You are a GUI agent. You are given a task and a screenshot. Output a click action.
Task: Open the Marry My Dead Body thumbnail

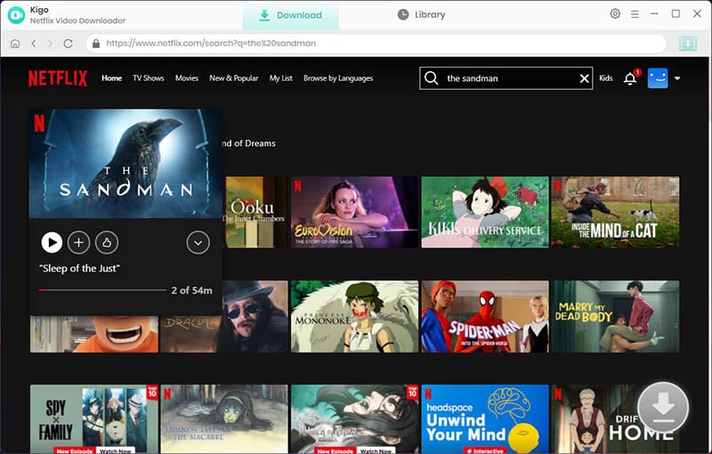(x=615, y=316)
